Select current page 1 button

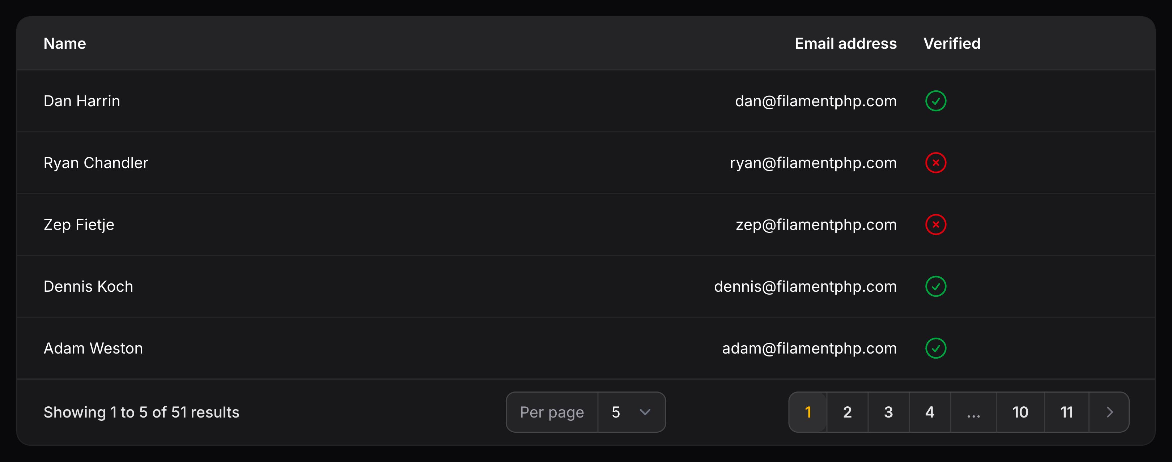[808, 412]
